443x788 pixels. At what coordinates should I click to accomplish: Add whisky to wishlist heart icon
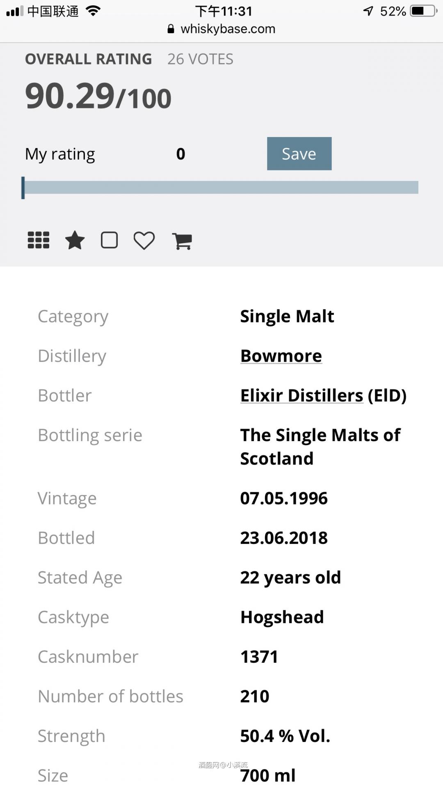coord(144,241)
